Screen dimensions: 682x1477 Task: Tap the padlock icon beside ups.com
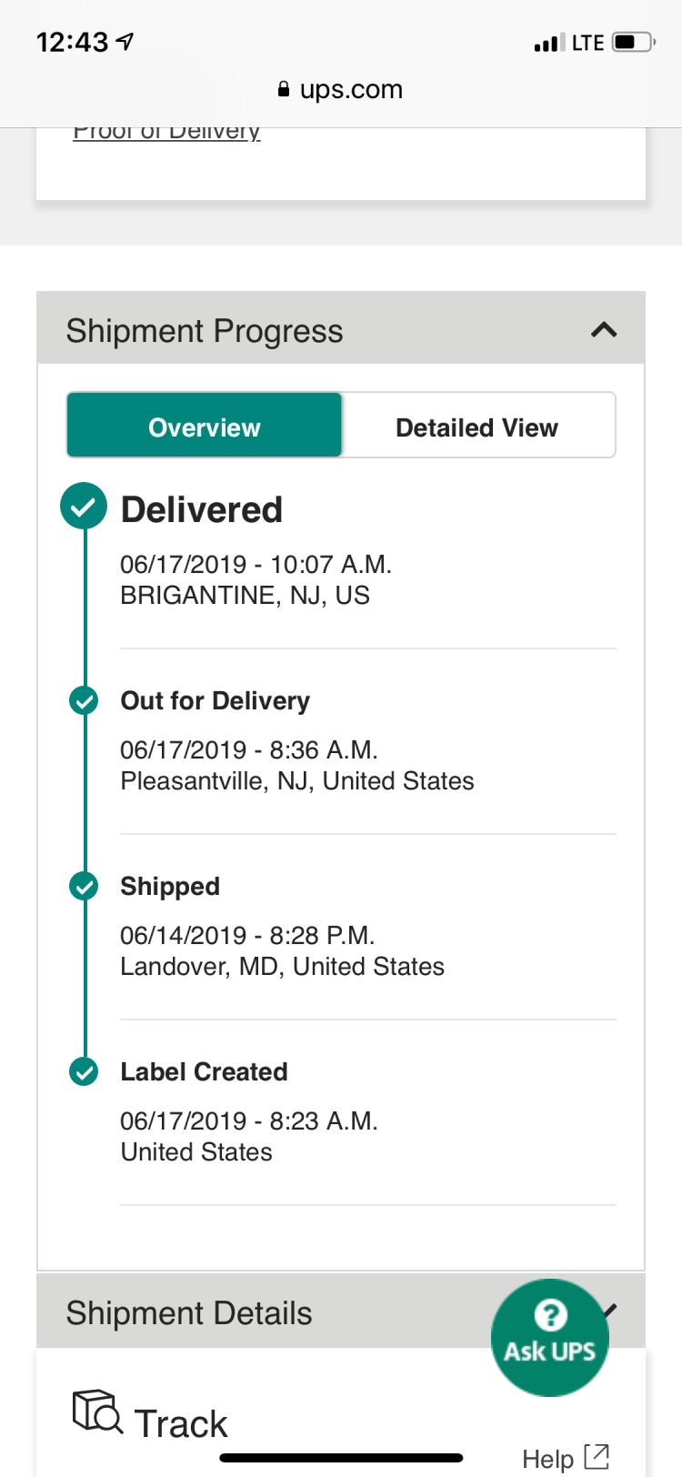coord(284,89)
